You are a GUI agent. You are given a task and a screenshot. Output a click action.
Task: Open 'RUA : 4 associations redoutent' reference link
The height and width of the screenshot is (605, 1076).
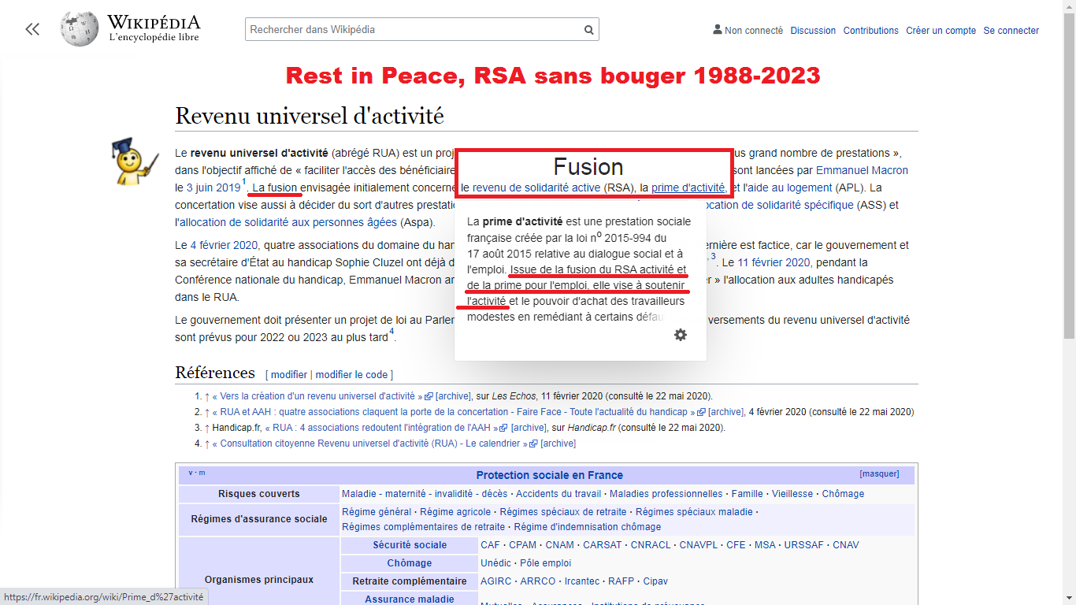[x=381, y=428]
